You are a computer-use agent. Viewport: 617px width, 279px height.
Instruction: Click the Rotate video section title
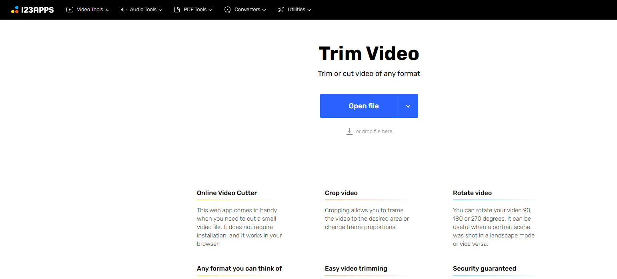(x=472, y=193)
